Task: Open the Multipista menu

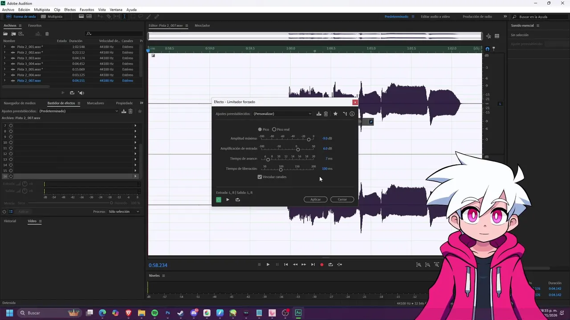Action: (42, 9)
